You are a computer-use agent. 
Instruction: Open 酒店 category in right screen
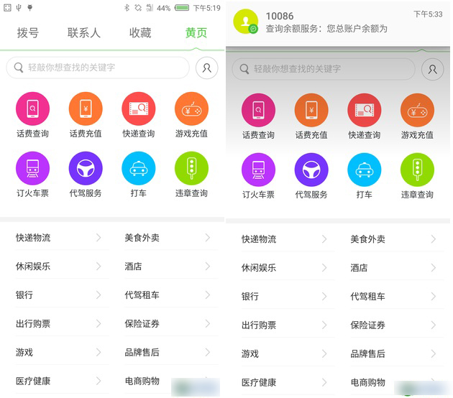pos(397,268)
